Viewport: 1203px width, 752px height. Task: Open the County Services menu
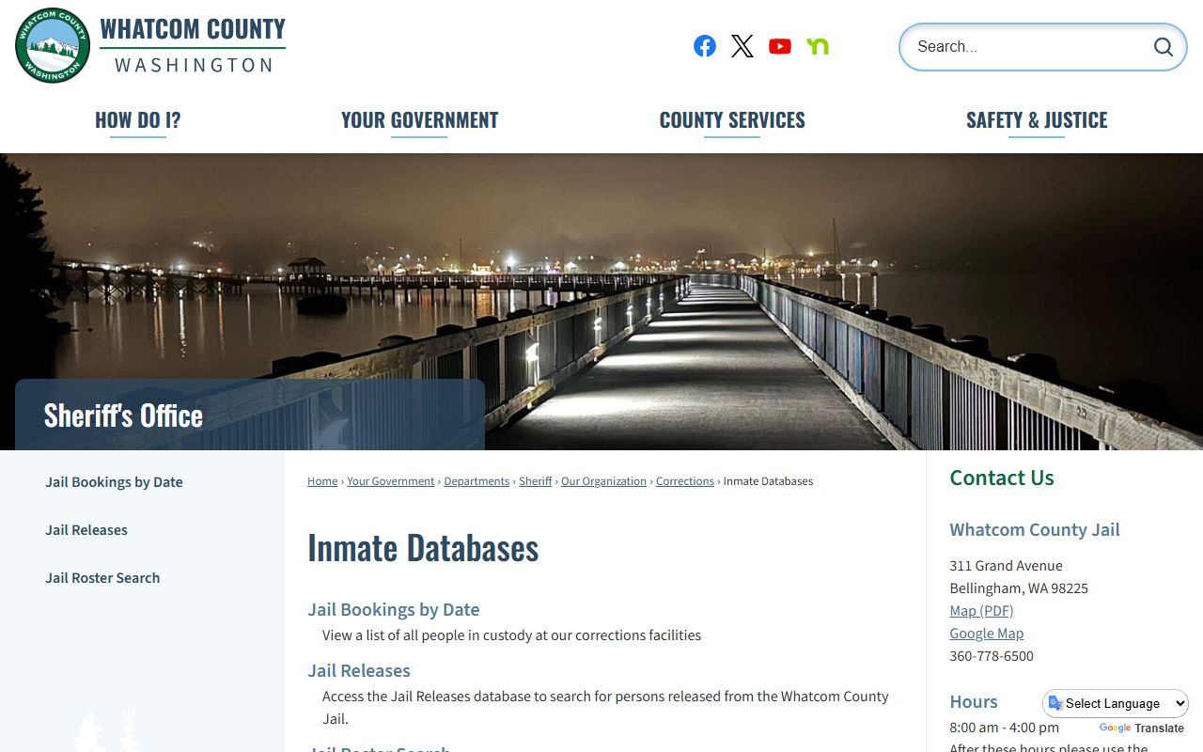point(732,120)
